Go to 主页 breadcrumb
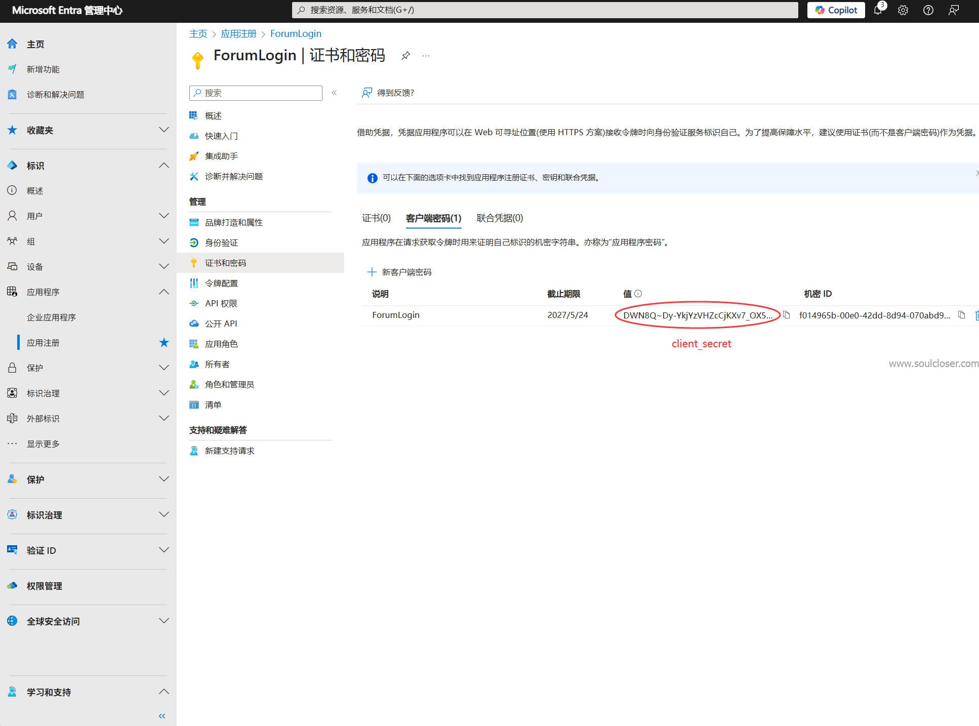The width and height of the screenshot is (979, 726). 198,34
